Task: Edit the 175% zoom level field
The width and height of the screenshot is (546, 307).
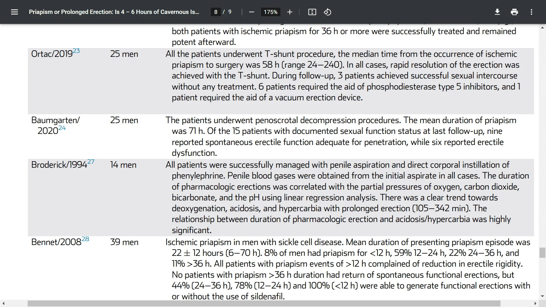Action: click(270, 12)
